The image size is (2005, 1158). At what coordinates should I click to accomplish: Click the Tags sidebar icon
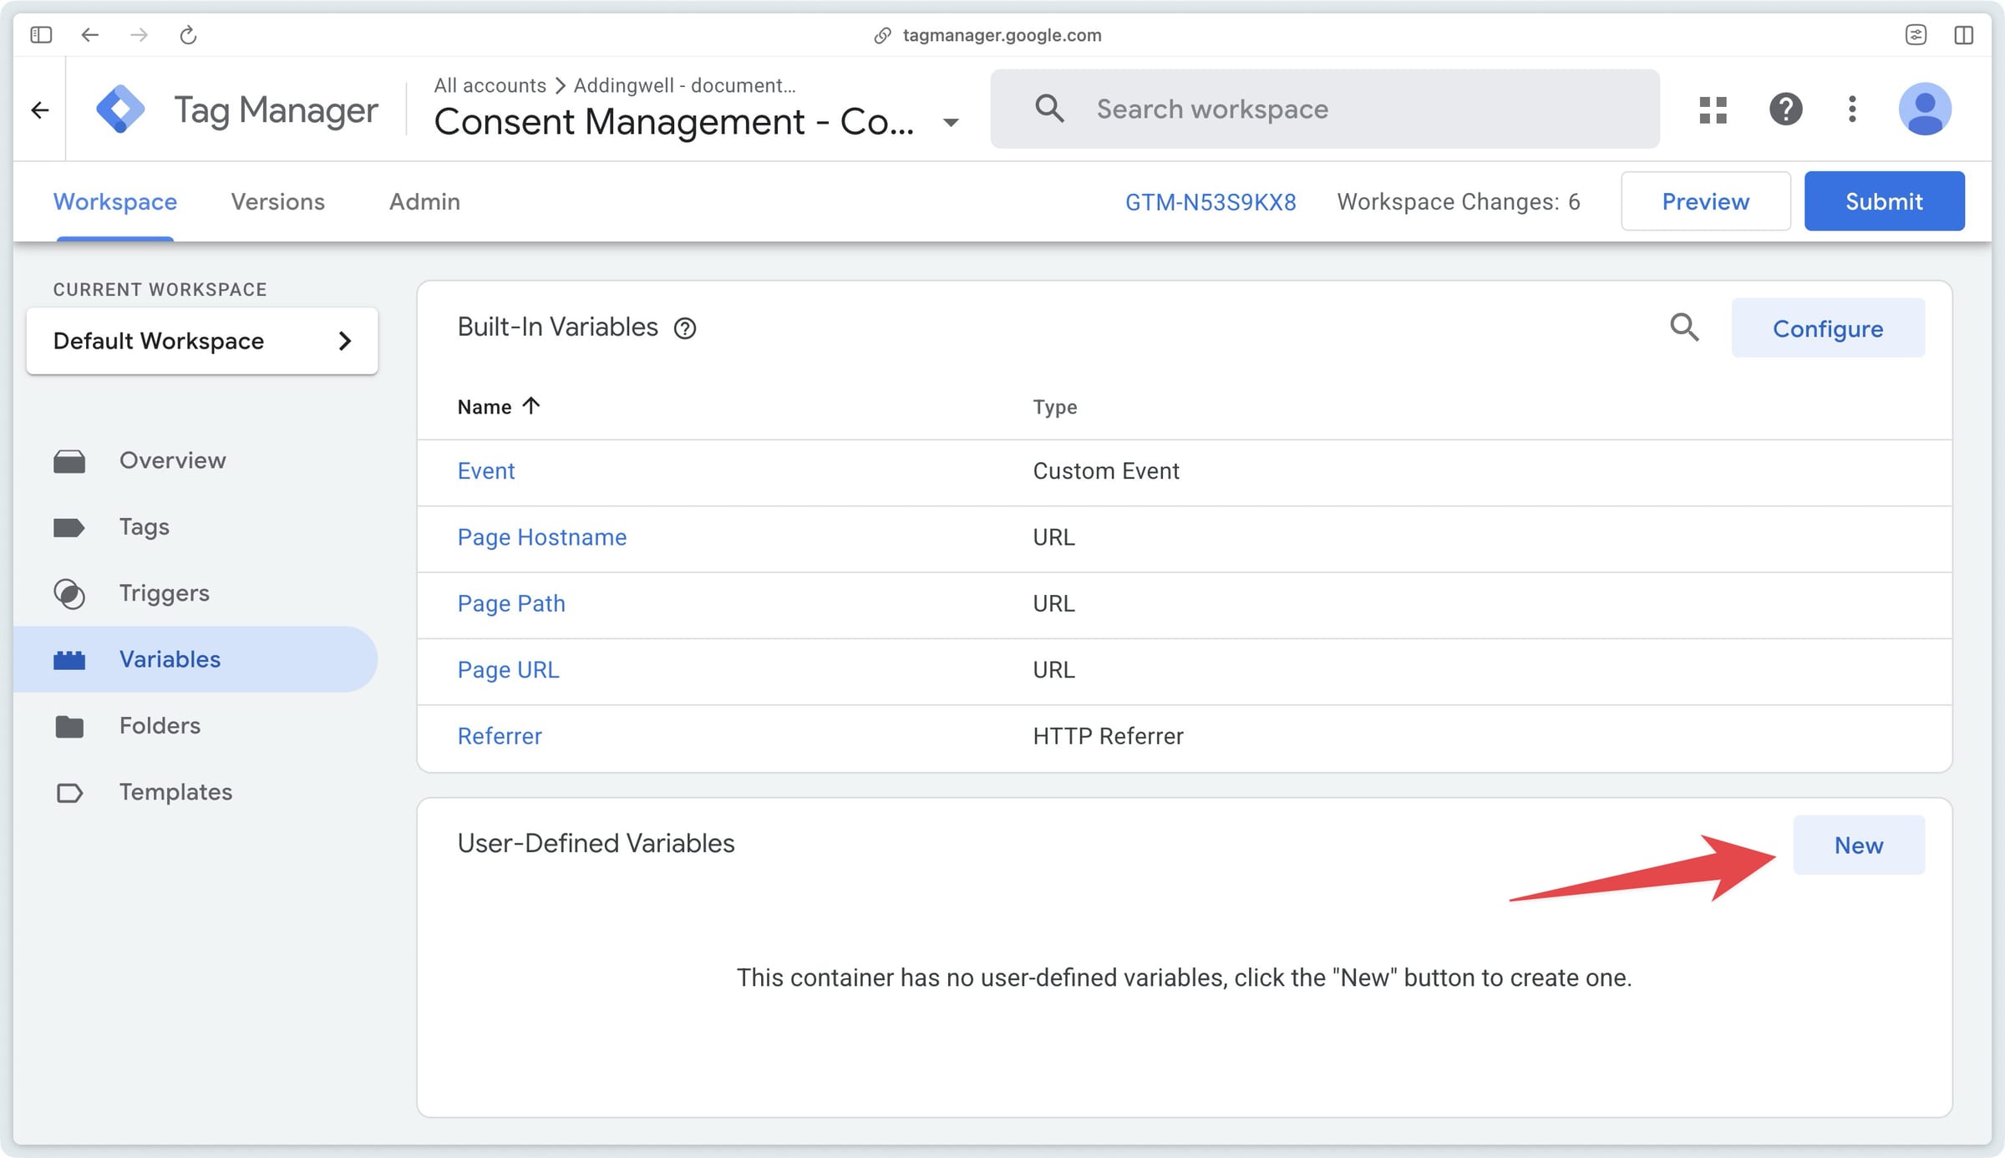tap(69, 527)
